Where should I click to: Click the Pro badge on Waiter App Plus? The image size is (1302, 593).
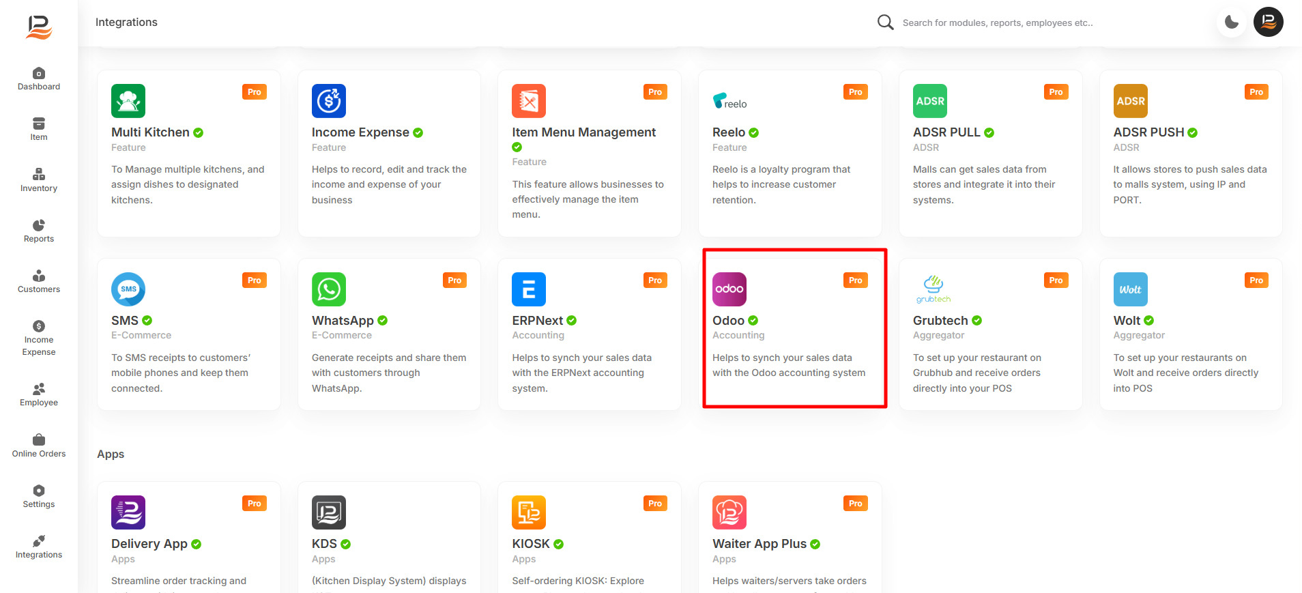pos(855,504)
